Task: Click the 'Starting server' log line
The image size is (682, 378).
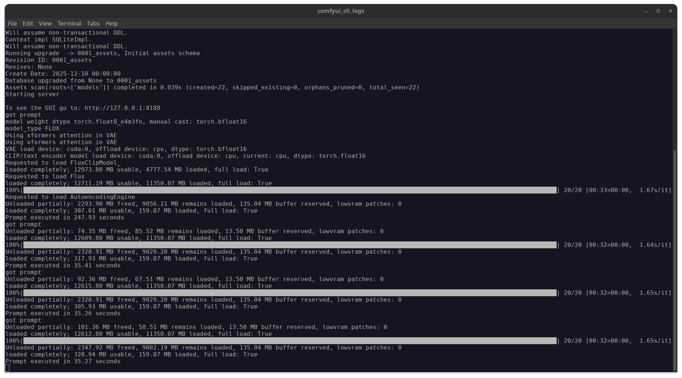Action: click(32, 94)
